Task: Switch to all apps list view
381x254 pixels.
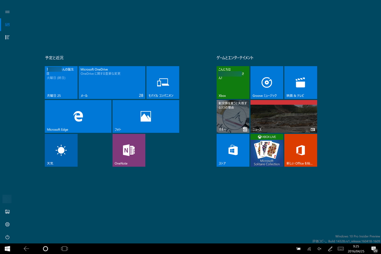Action: tap(7, 37)
